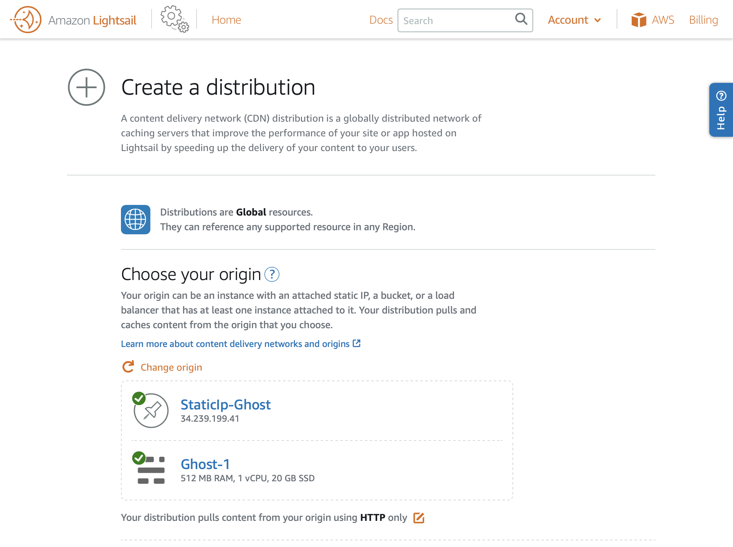The width and height of the screenshot is (733, 547).
Task: Open the Billing page
Action: coord(703,19)
